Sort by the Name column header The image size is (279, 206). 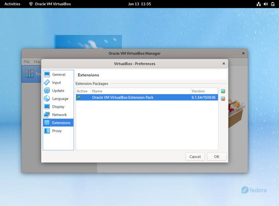pyautogui.click(x=141, y=91)
